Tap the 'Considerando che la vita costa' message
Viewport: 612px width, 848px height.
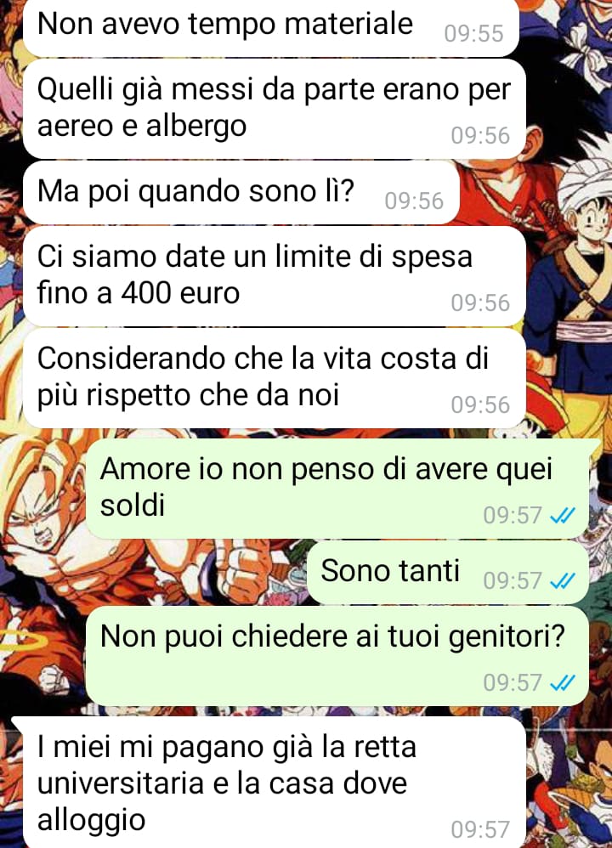(275, 378)
